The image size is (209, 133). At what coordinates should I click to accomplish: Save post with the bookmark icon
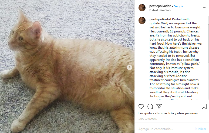click(204, 107)
